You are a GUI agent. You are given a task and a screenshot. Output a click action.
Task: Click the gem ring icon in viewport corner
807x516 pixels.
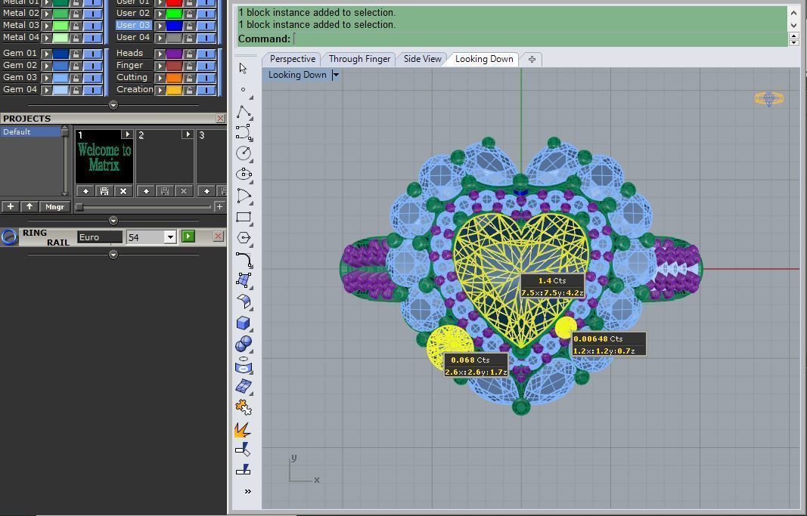(769, 99)
